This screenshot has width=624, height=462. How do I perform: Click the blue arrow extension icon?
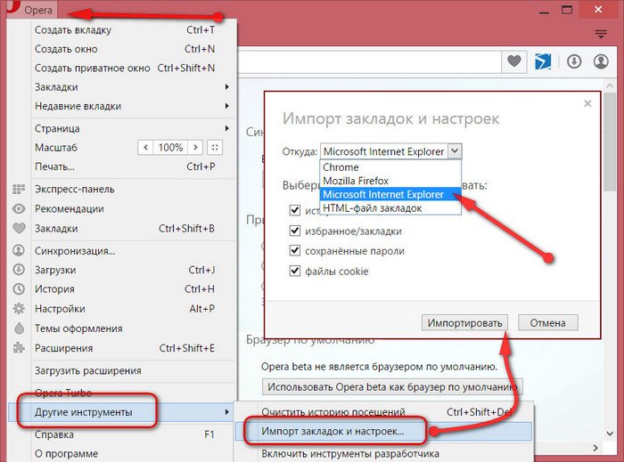pyautogui.click(x=543, y=61)
